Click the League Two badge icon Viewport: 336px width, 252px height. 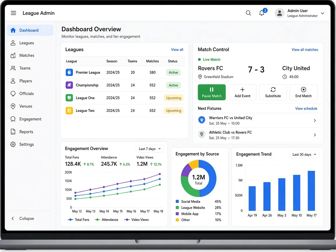[69, 111]
